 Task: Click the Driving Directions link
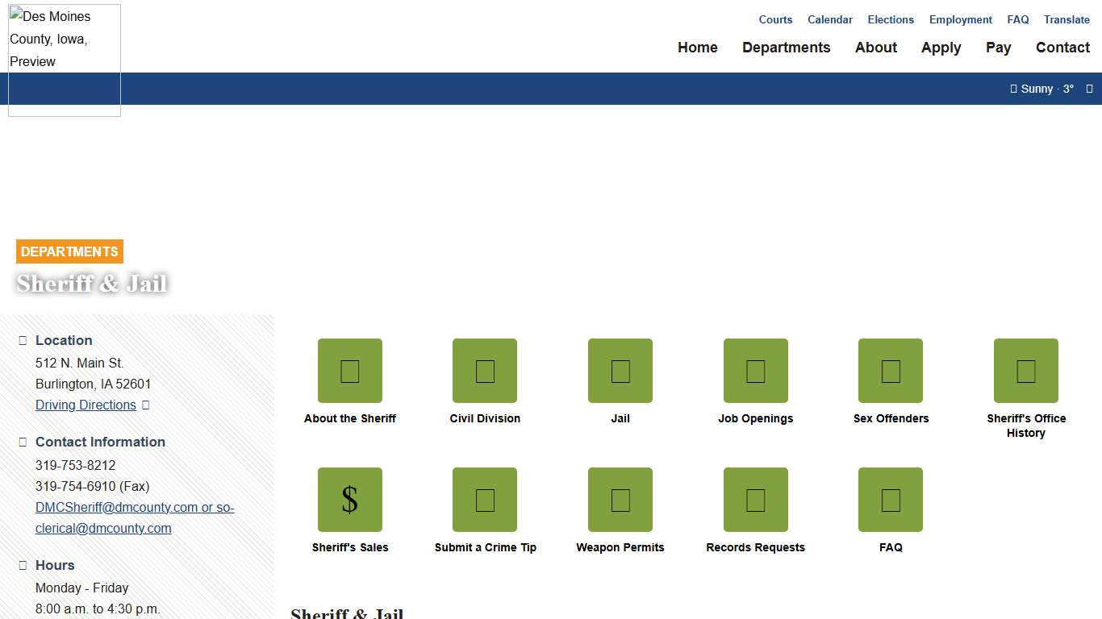point(86,405)
